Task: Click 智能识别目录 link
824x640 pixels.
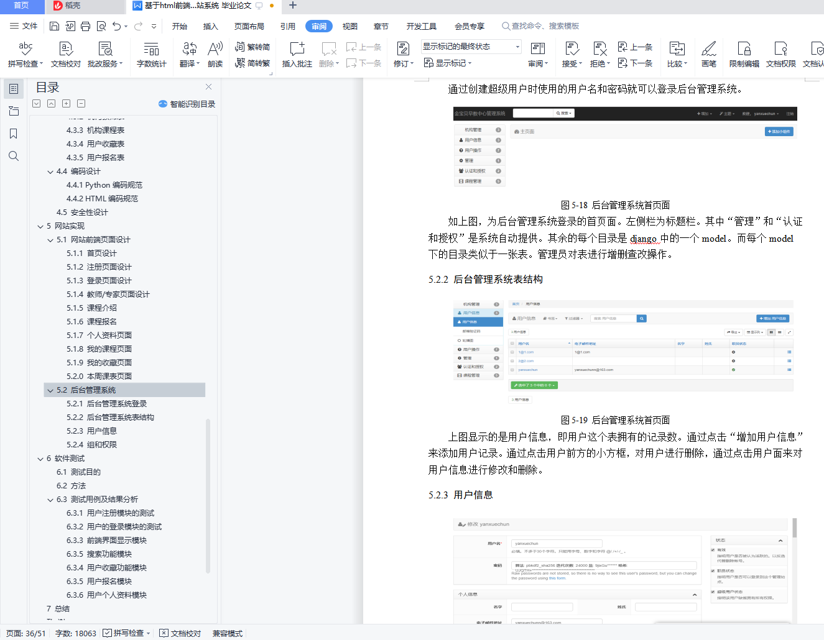Action: click(187, 104)
